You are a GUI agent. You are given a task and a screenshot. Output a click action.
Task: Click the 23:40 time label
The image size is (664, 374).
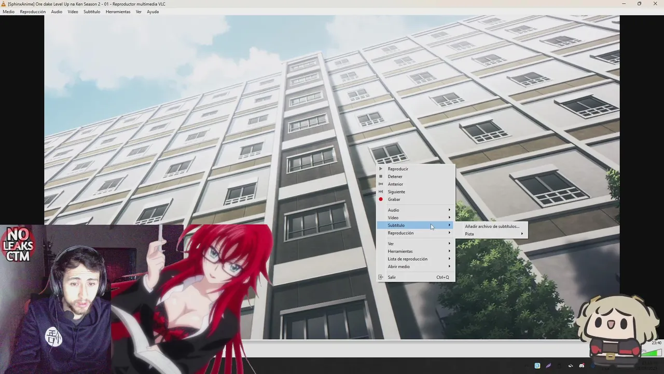[656, 343]
